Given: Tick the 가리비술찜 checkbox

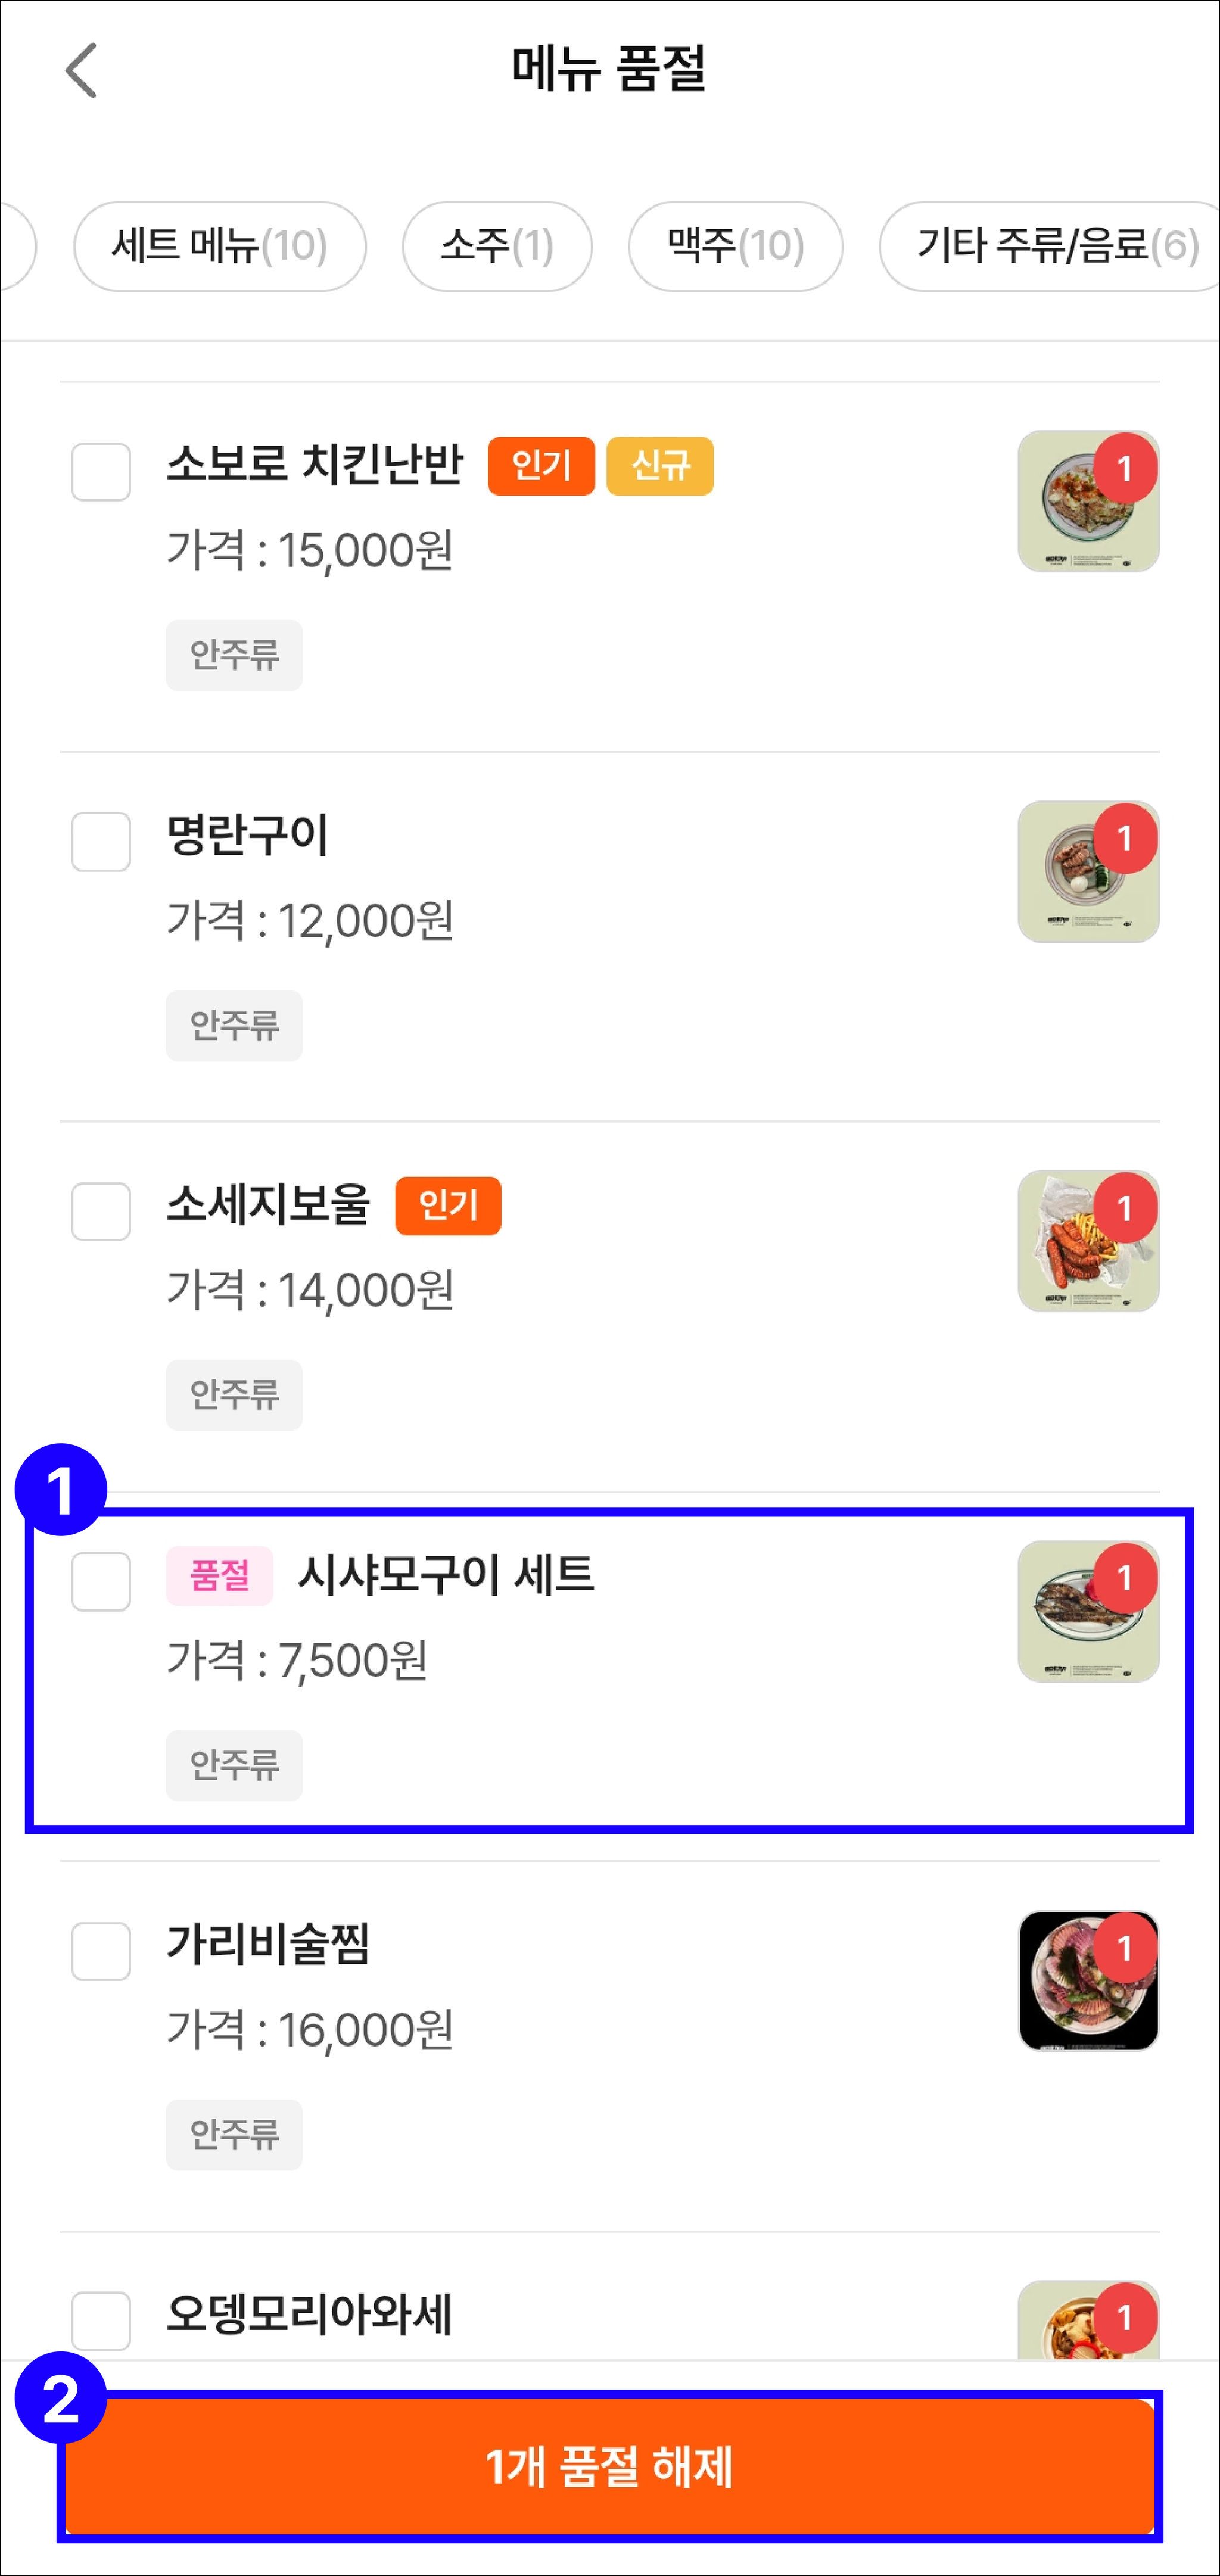Looking at the screenshot, I should pos(101,1951).
